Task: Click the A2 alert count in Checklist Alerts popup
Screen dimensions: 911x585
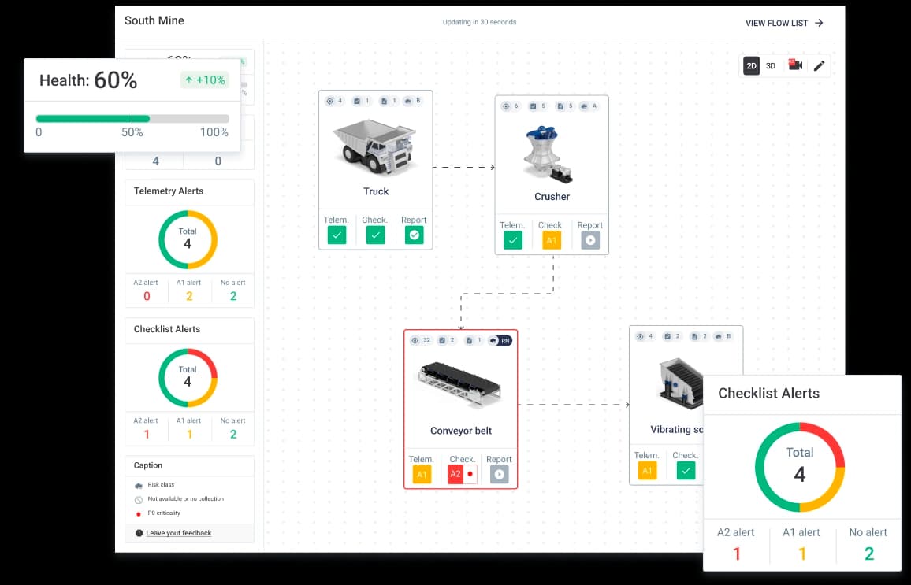Action: (737, 554)
